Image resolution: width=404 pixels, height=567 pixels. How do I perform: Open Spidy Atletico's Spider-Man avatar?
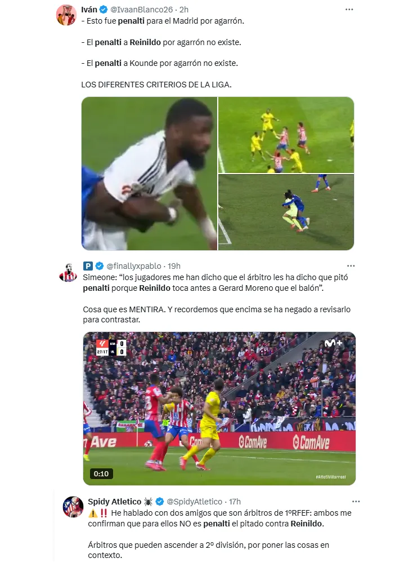(73, 507)
